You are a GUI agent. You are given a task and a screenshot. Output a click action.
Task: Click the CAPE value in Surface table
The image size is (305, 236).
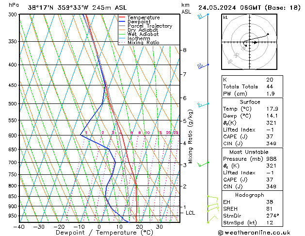click(270, 136)
